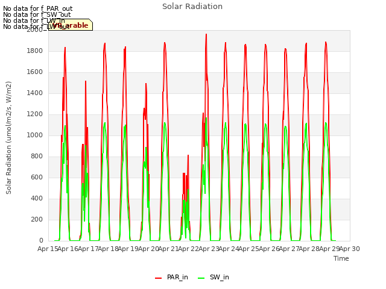
Task: Click the Apr 30 x-axis tick label
Action: 350,249
